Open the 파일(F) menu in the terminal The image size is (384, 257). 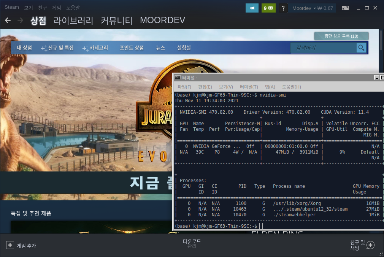184,87
